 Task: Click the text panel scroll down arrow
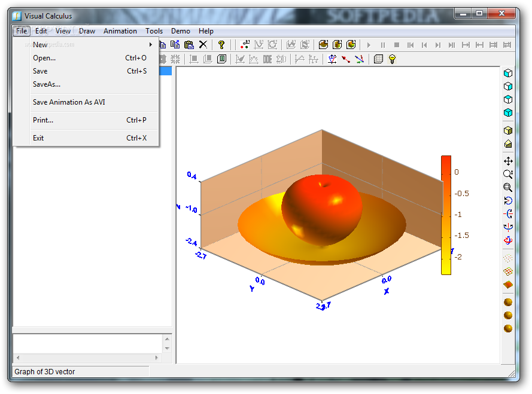click(167, 349)
